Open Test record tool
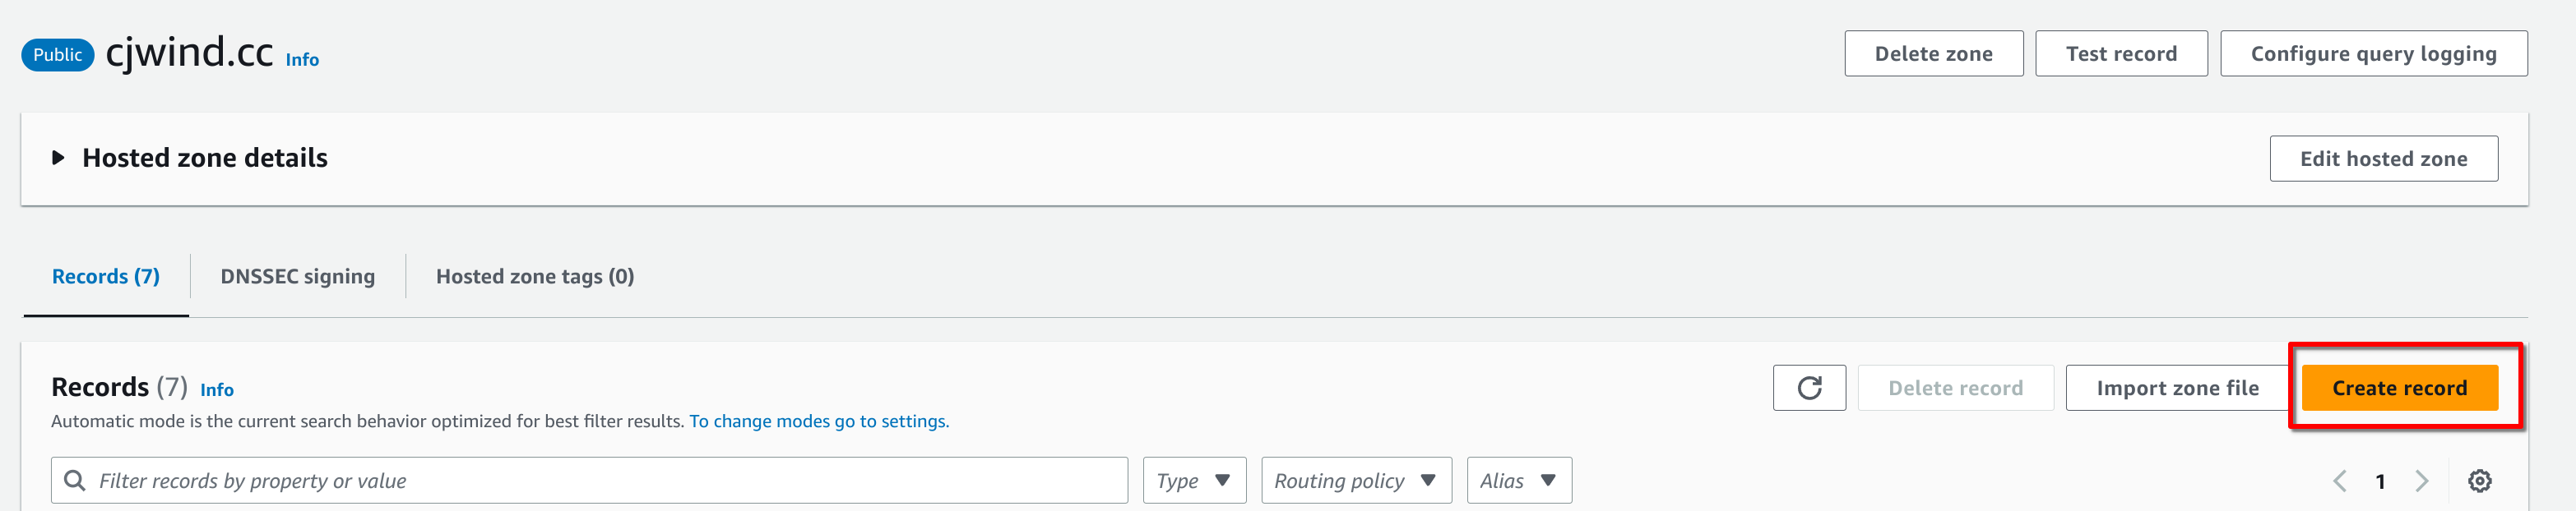This screenshot has width=2576, height=511. click(x=2121, y=54)
